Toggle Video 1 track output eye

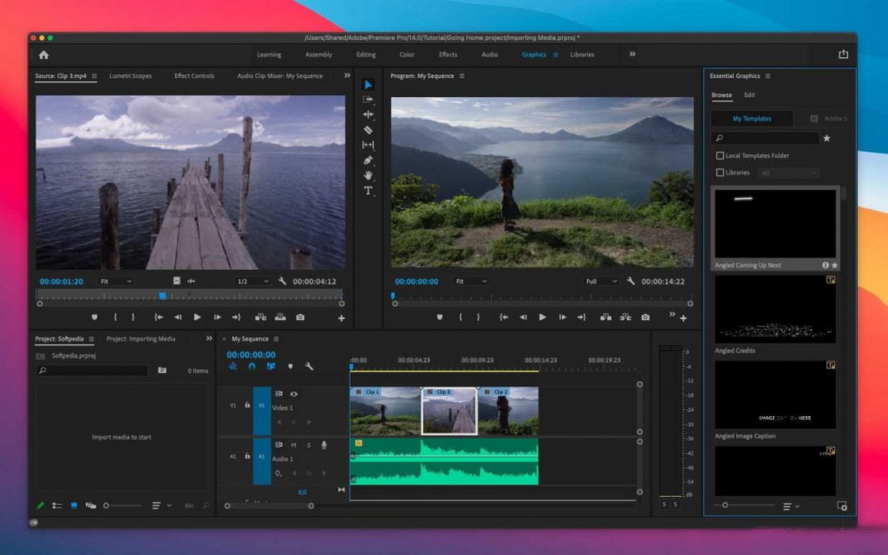(x=294, y=394)
